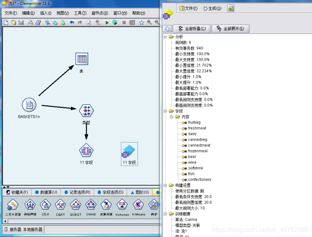Select the cannedveg field item
Viewport: 312px width, 237px height.
pos(197,139)
